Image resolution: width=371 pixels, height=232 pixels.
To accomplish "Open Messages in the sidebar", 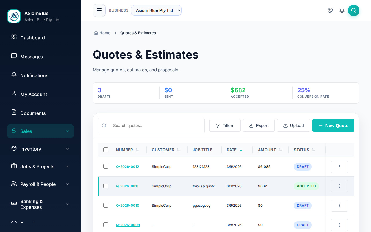I will pos(40,57).
